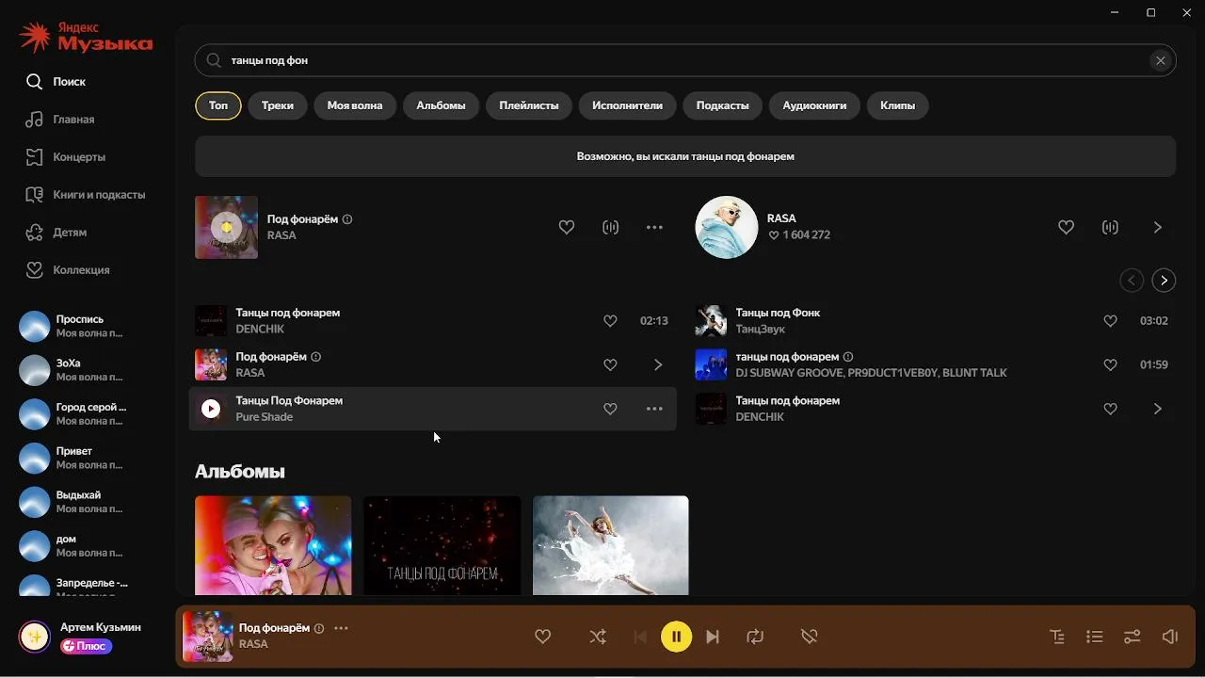This screenshot has width=1205, height=678.
Task: Click the search input field
Action: (685, 60)
